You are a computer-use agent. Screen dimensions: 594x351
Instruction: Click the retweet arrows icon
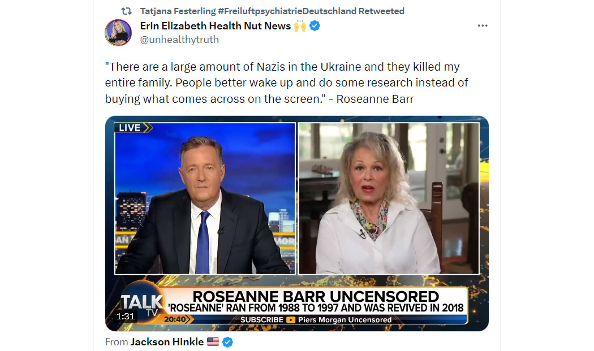126,11
